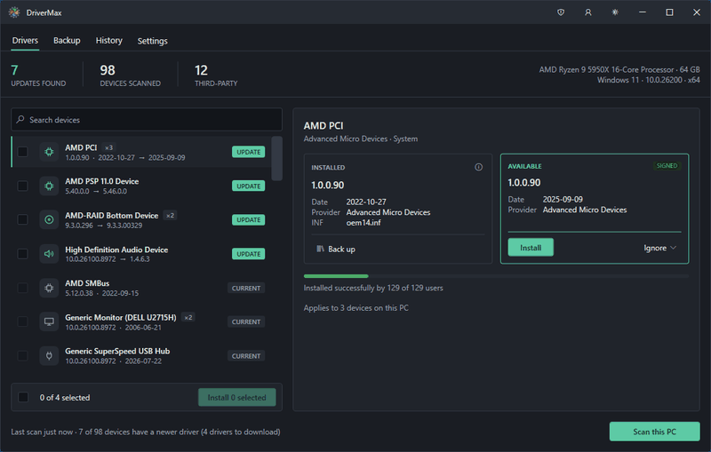Click CURRENT badge for AMD SMBus
711x452 pixels.
[x=246, y=288]
